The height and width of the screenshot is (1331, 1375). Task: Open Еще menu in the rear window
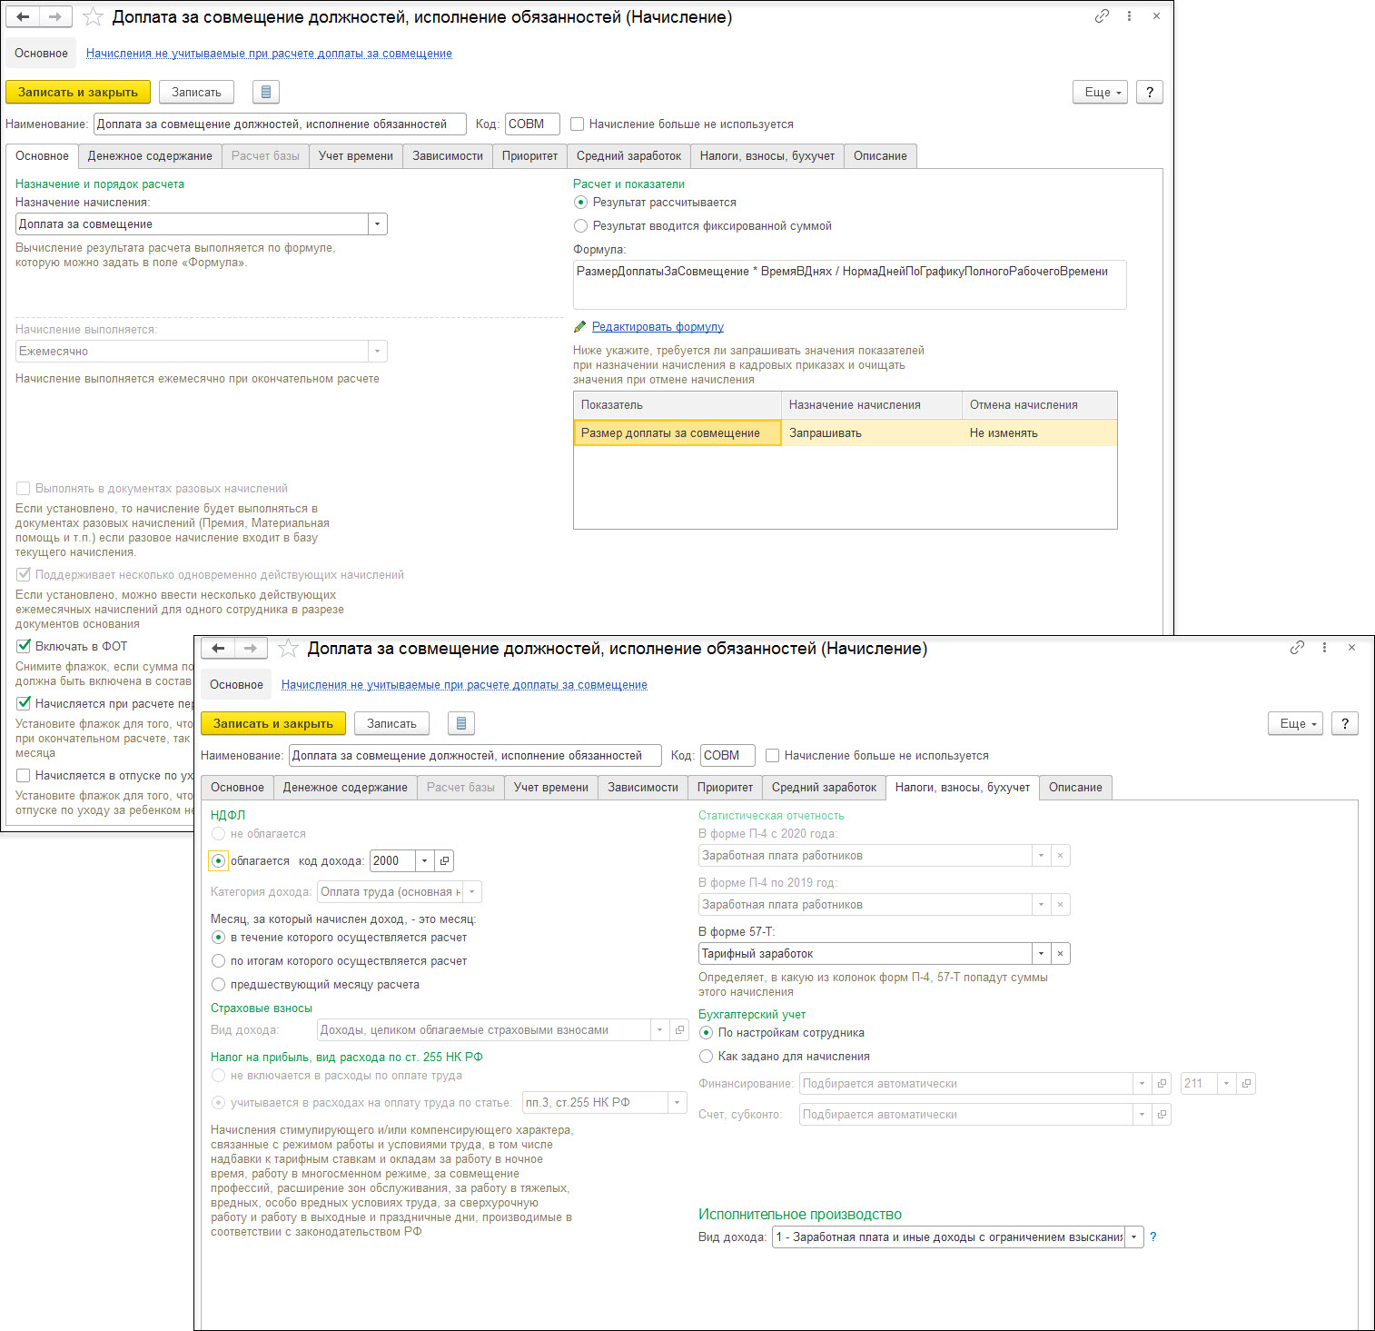coord(1100,92)
